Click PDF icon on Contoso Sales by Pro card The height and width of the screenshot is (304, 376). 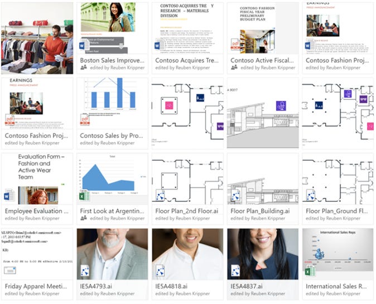(85, 120)
